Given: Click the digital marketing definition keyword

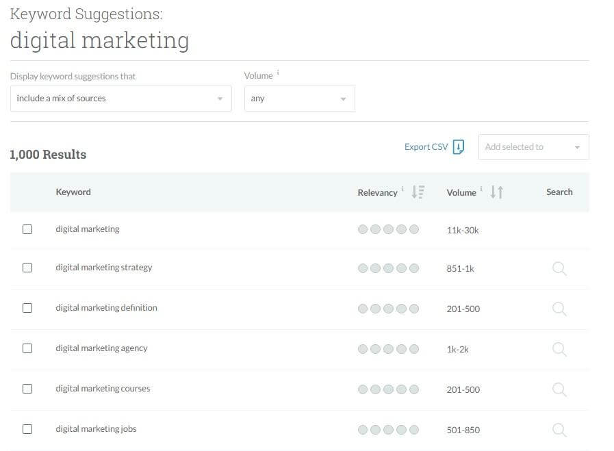Looking at the screenshot, I should pos(106,308).
